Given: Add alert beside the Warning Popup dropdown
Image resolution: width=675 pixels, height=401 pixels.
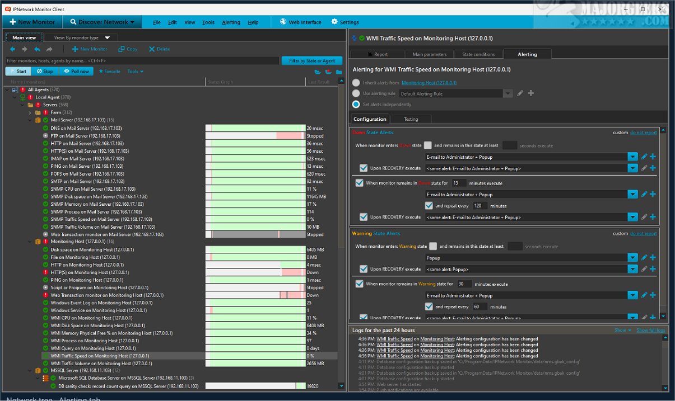Looking at the screenshot, I should [x=653, y=258].
